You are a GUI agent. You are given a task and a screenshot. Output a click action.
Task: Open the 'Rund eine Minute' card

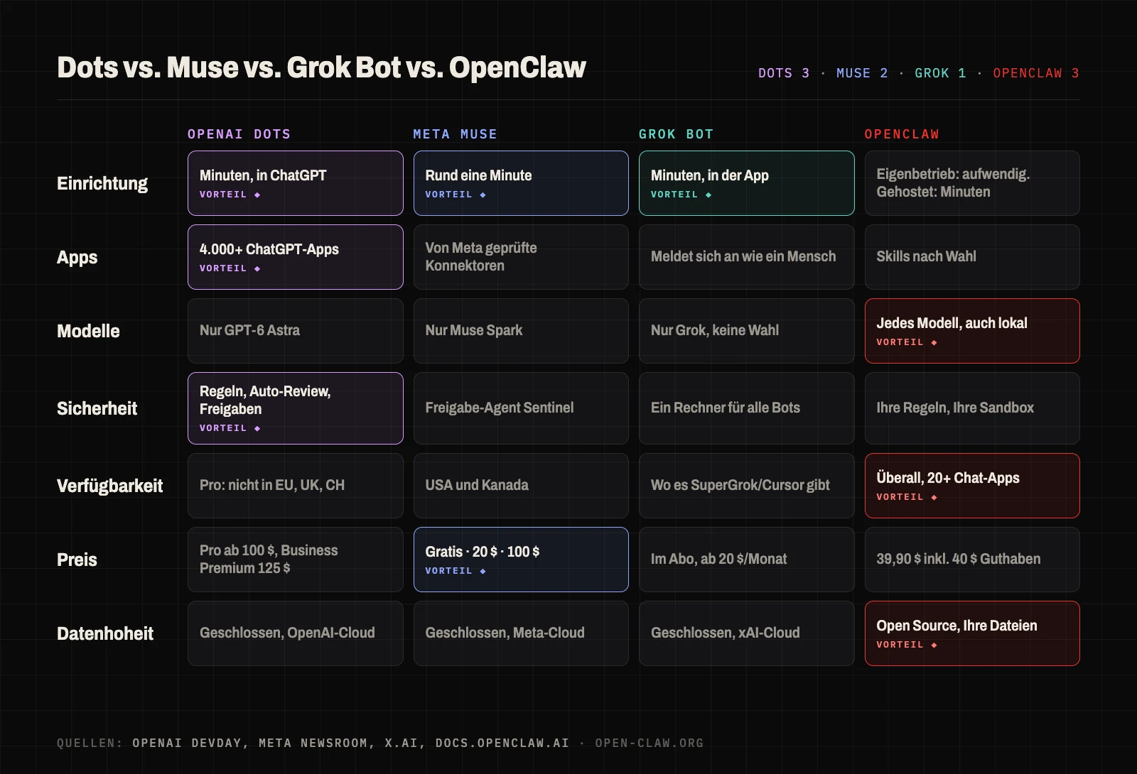pyautogui.click(x=521, y=183)
